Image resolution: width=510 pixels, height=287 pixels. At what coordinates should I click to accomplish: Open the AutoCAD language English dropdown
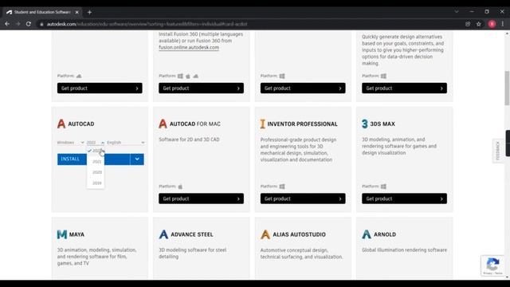[x=126, y=143]
